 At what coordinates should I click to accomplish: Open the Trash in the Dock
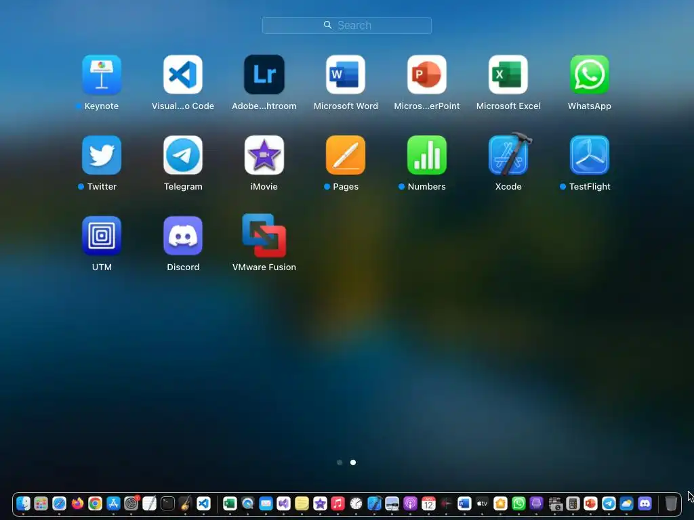click(x=671, y=503)
